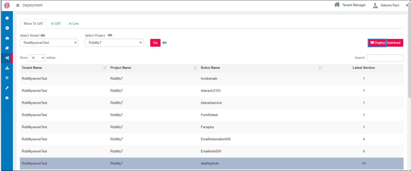Click the sliders settings sidebar icon
Screen dimensions: 411x171
7,78
